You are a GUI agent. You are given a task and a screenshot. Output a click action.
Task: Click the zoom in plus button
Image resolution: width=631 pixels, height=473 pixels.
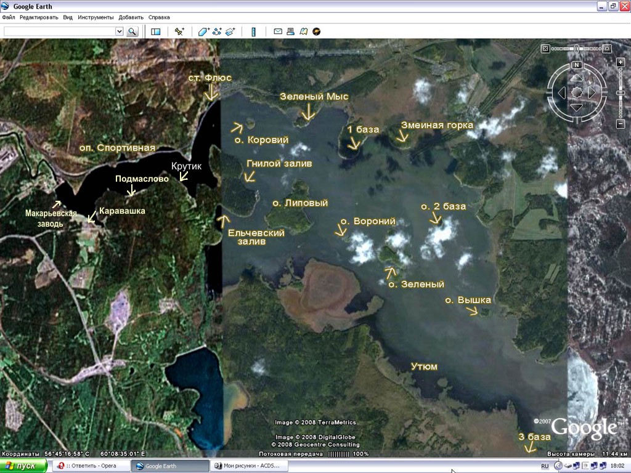coord(620,62)
